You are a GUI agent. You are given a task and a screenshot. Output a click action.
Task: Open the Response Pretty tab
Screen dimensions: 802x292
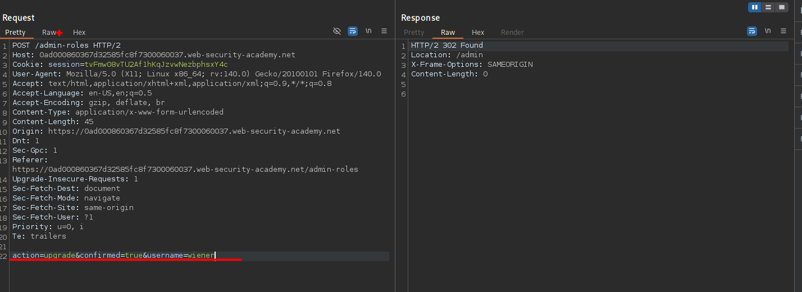[414, 33]
